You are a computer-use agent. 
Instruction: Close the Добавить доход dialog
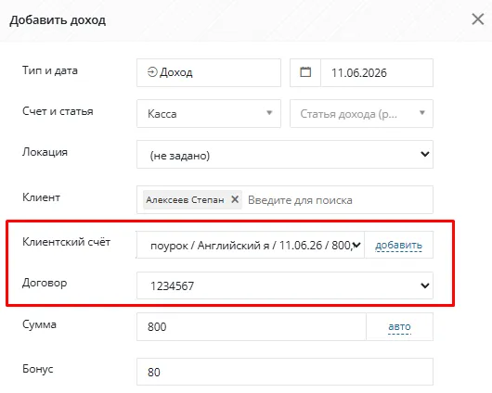click(x=477, y=19)
